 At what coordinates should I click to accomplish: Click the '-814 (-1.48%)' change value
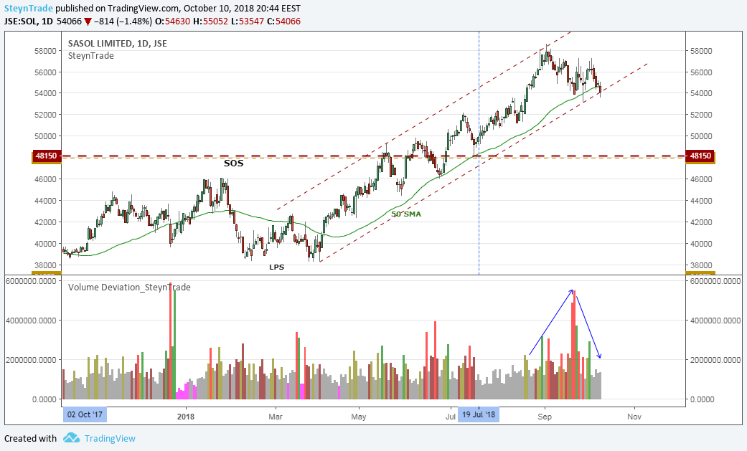point(123,21)
